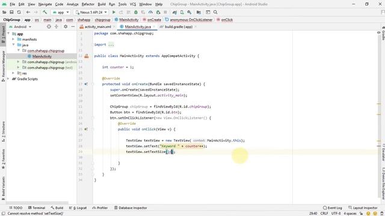Viewport: 385px width, 216px height.
Task: Open the Favorites side panel
Action: click(3, 159)
